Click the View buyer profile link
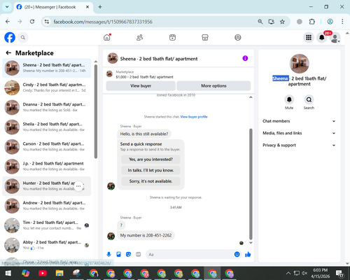 [x=194, y=117]
